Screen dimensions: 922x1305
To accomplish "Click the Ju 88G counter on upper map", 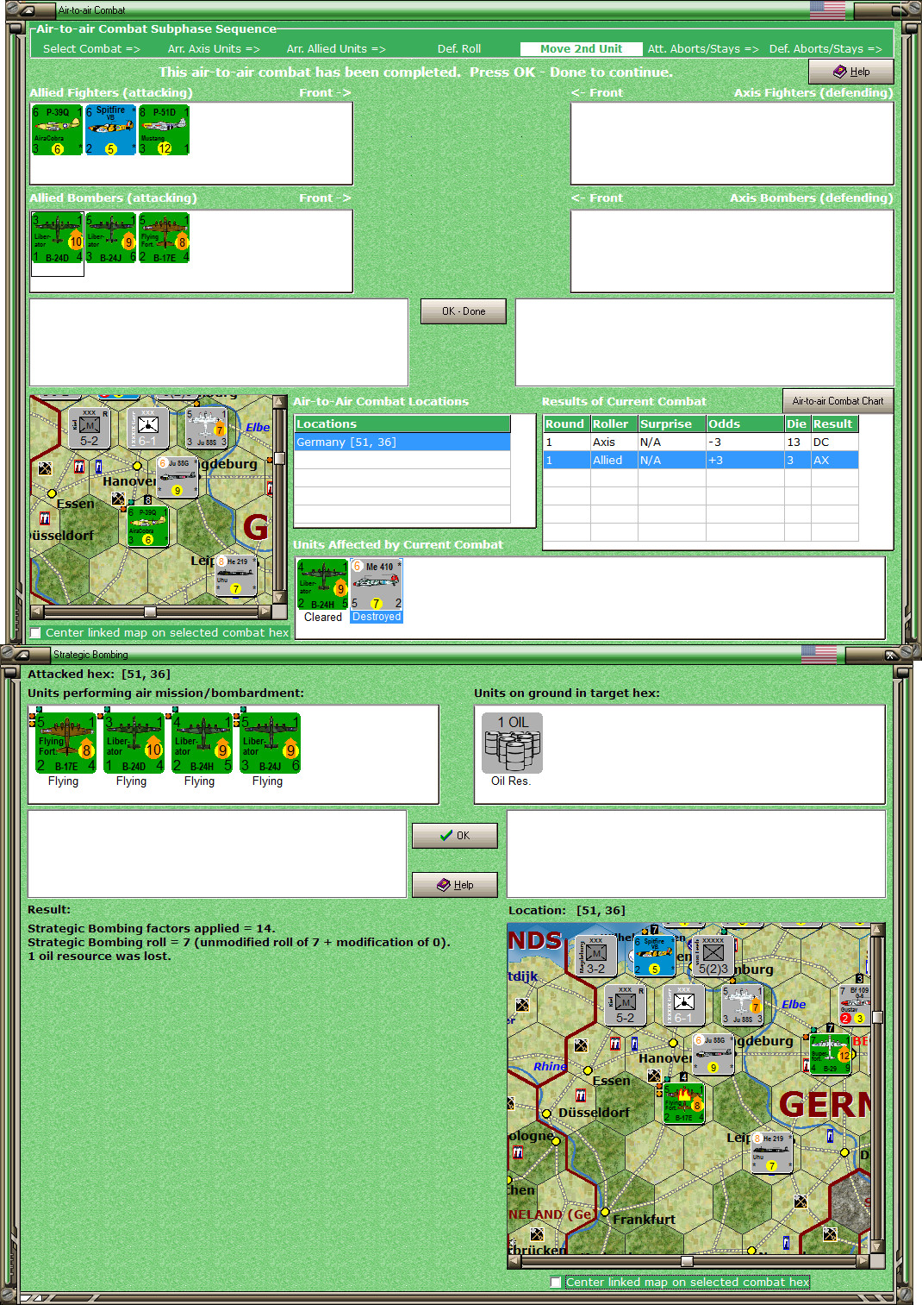I will click(x=178, y=477).
